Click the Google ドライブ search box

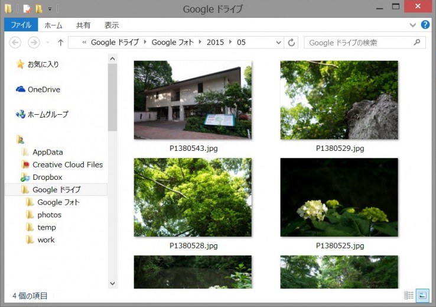359,43
